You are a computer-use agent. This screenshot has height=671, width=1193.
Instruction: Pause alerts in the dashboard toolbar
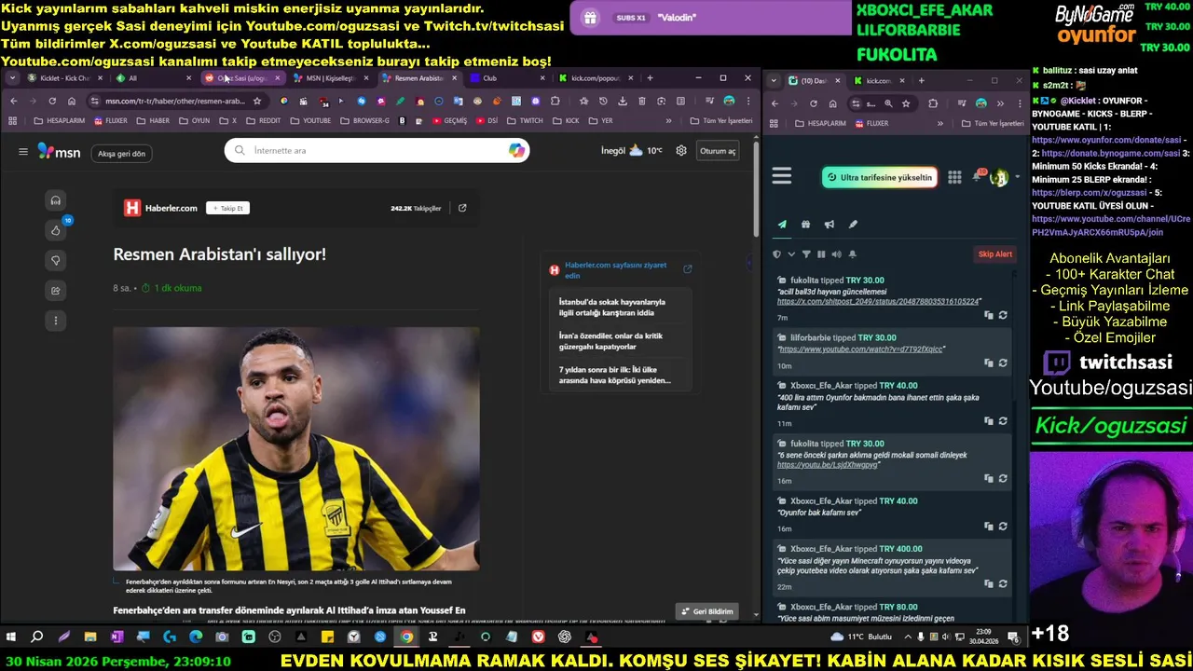point(821,253)
